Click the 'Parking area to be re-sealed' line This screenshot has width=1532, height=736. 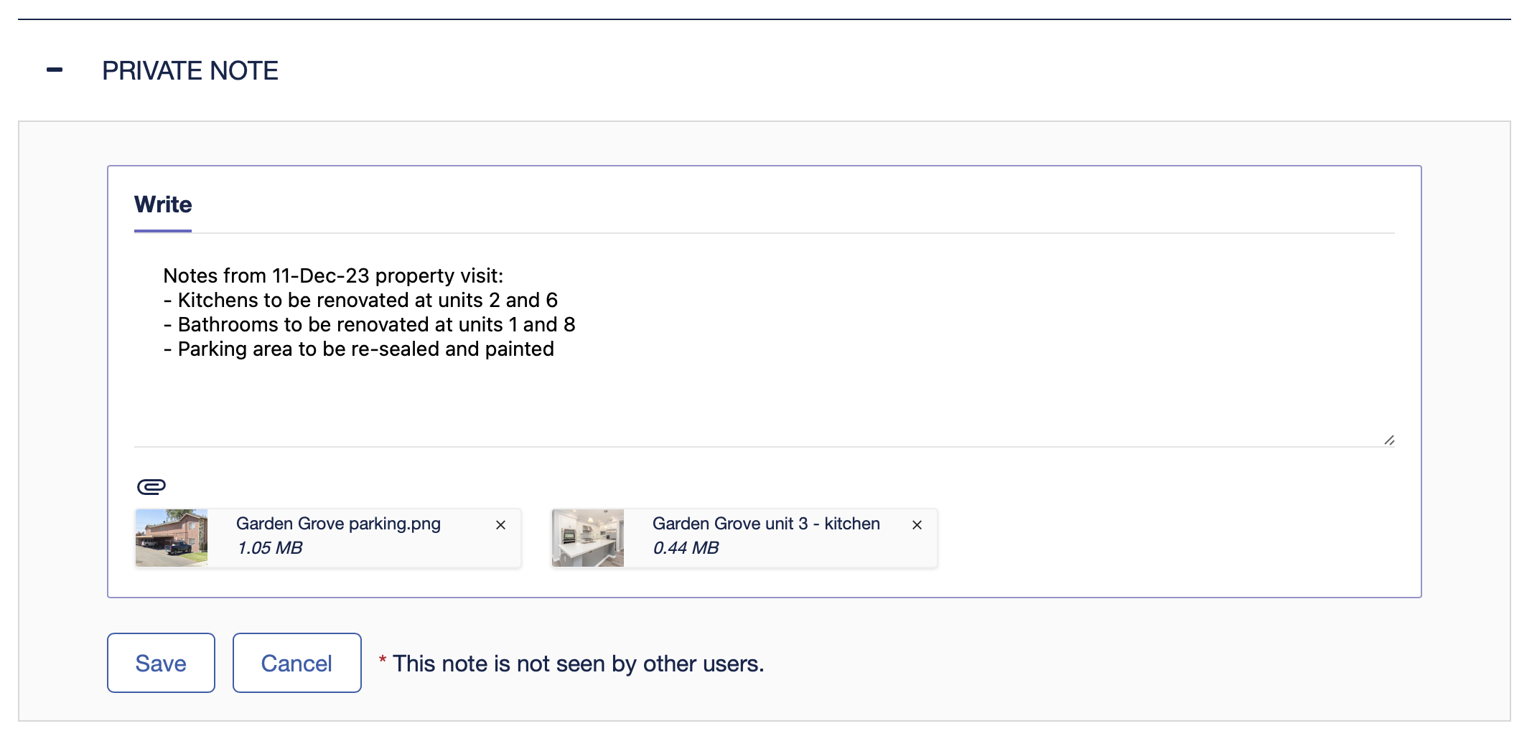pos(359,349)
